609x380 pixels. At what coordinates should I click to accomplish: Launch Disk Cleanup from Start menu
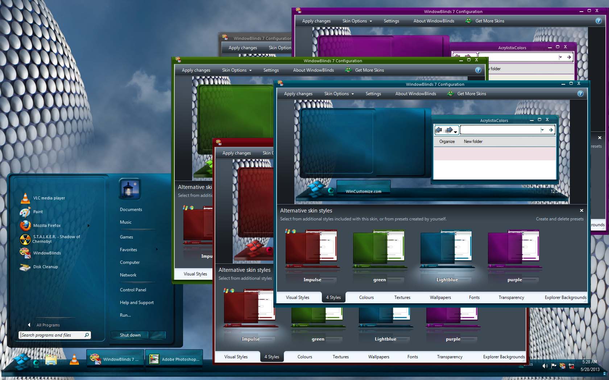(39, 267)
